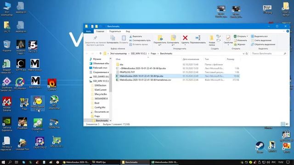Open the SiSoftware Sandra Lite icon
Viewport: 294px width, 165px height.
pyautogui.click(x=7, y=84)
